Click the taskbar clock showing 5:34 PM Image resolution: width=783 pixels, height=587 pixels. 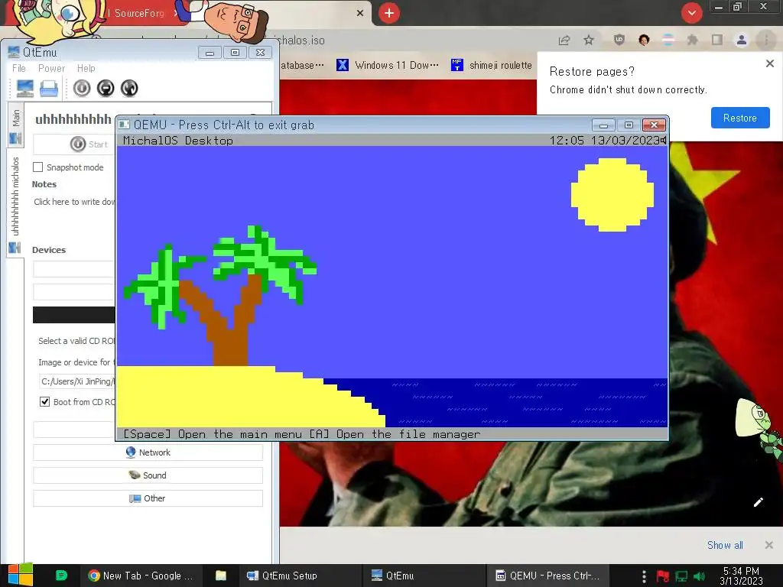tap(742, 576)
